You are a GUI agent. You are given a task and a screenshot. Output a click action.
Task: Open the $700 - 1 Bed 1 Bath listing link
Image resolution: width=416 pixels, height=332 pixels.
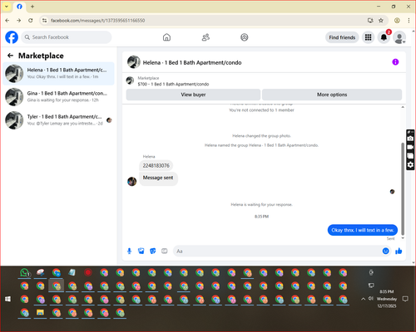pyautogui.click(x=173, y=84)
